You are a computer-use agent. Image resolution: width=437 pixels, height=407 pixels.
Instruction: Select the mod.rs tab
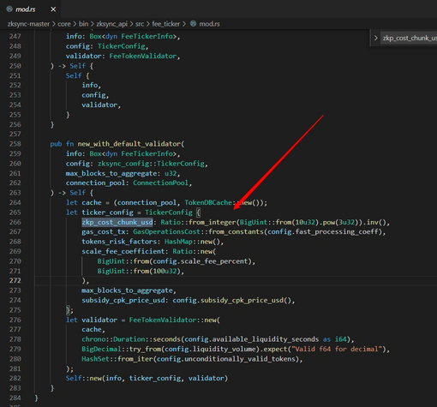[x=31, y=9]
